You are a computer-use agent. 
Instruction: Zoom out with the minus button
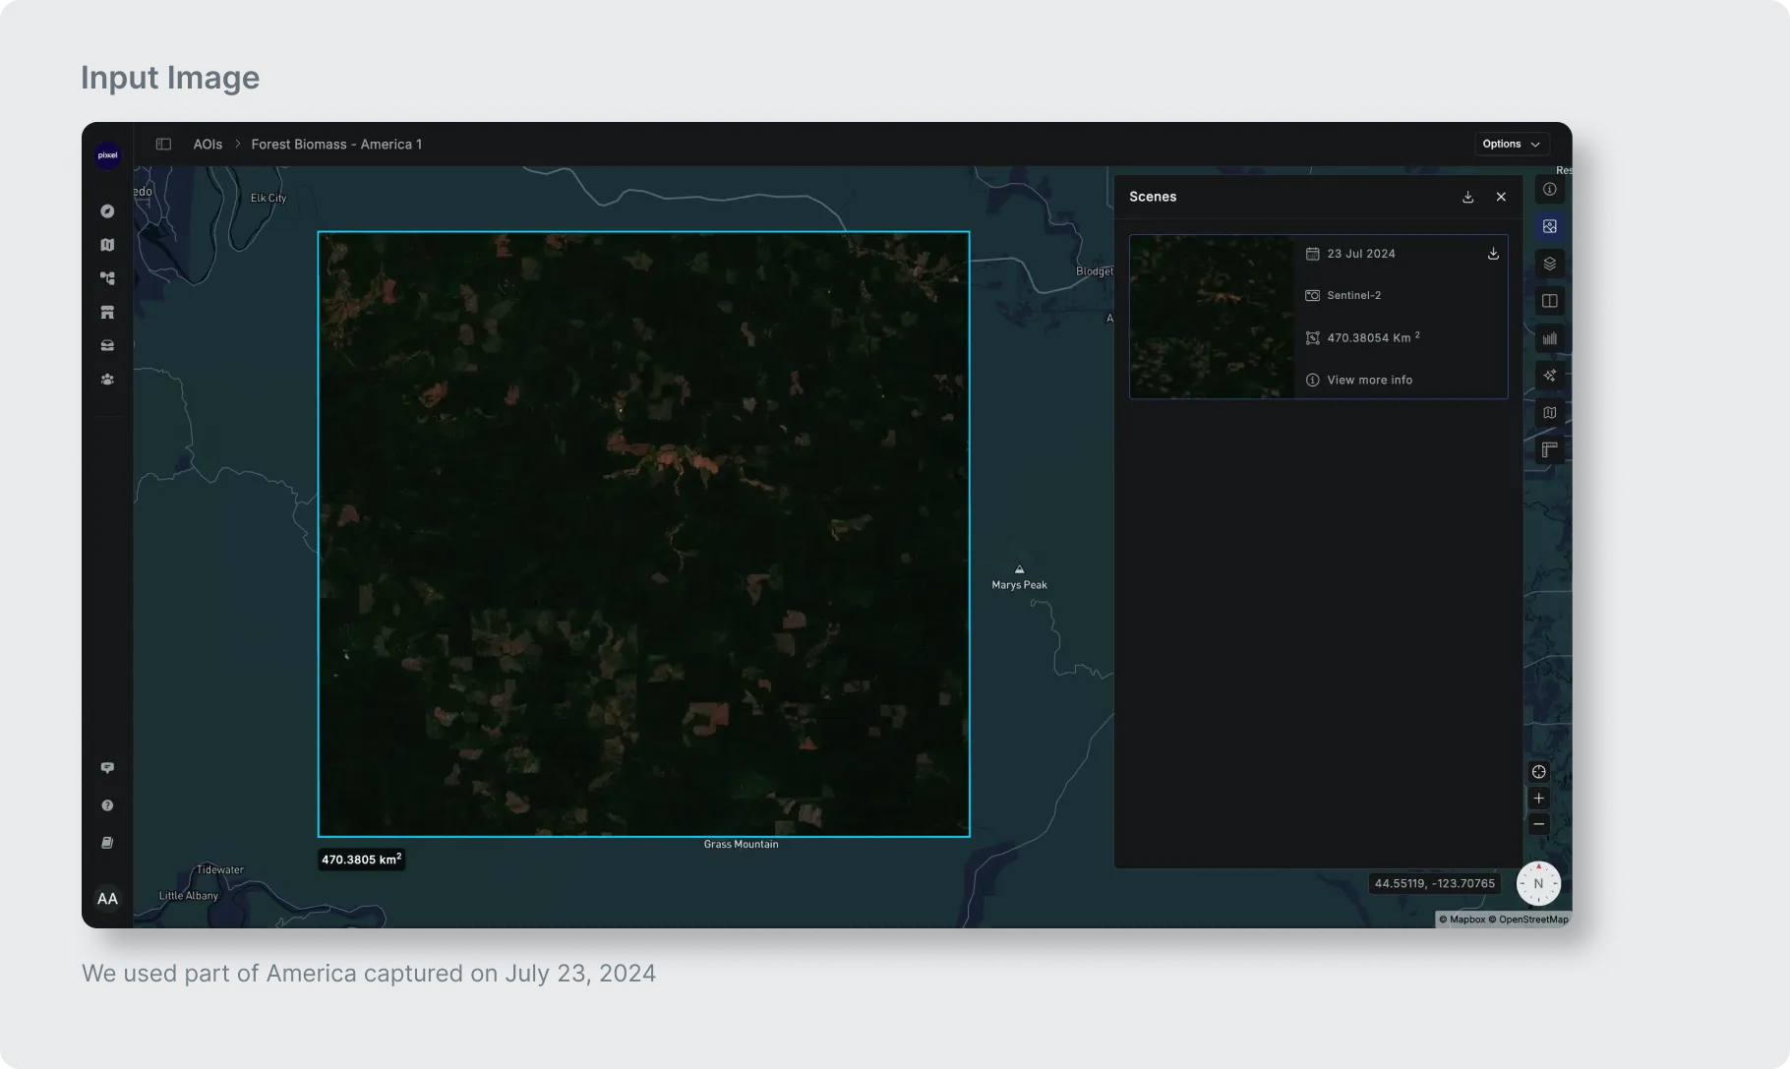[x=1538, y=824]
